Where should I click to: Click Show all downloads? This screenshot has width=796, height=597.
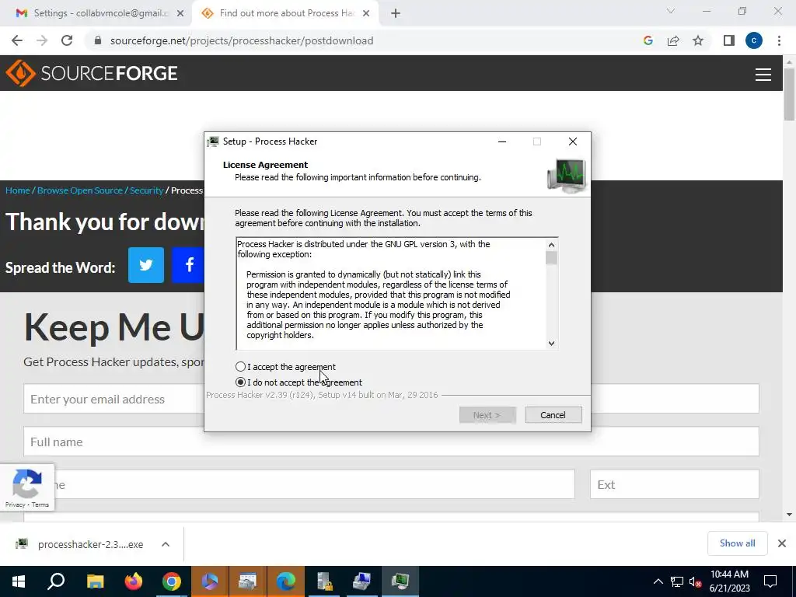coord(737,543)
